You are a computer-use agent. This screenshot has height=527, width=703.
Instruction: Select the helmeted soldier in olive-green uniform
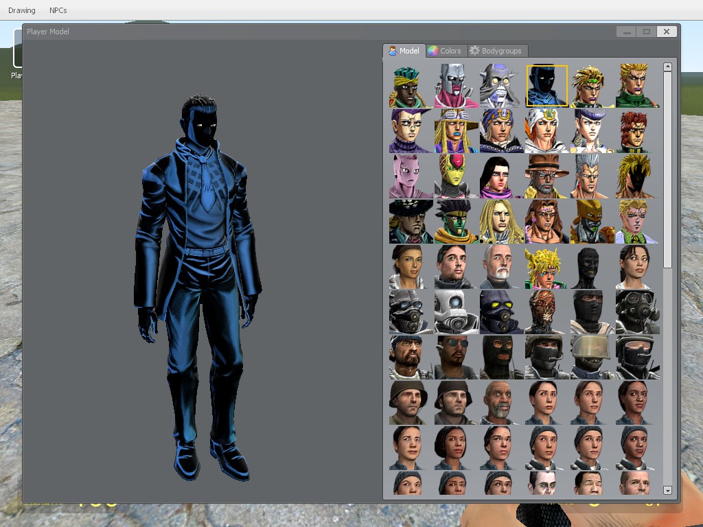pyautogui.click(x=411, y=403)
